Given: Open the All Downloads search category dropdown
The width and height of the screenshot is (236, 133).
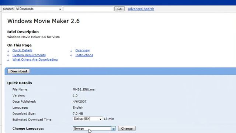Looking at the screenshot, I should (x=38, y=9).
